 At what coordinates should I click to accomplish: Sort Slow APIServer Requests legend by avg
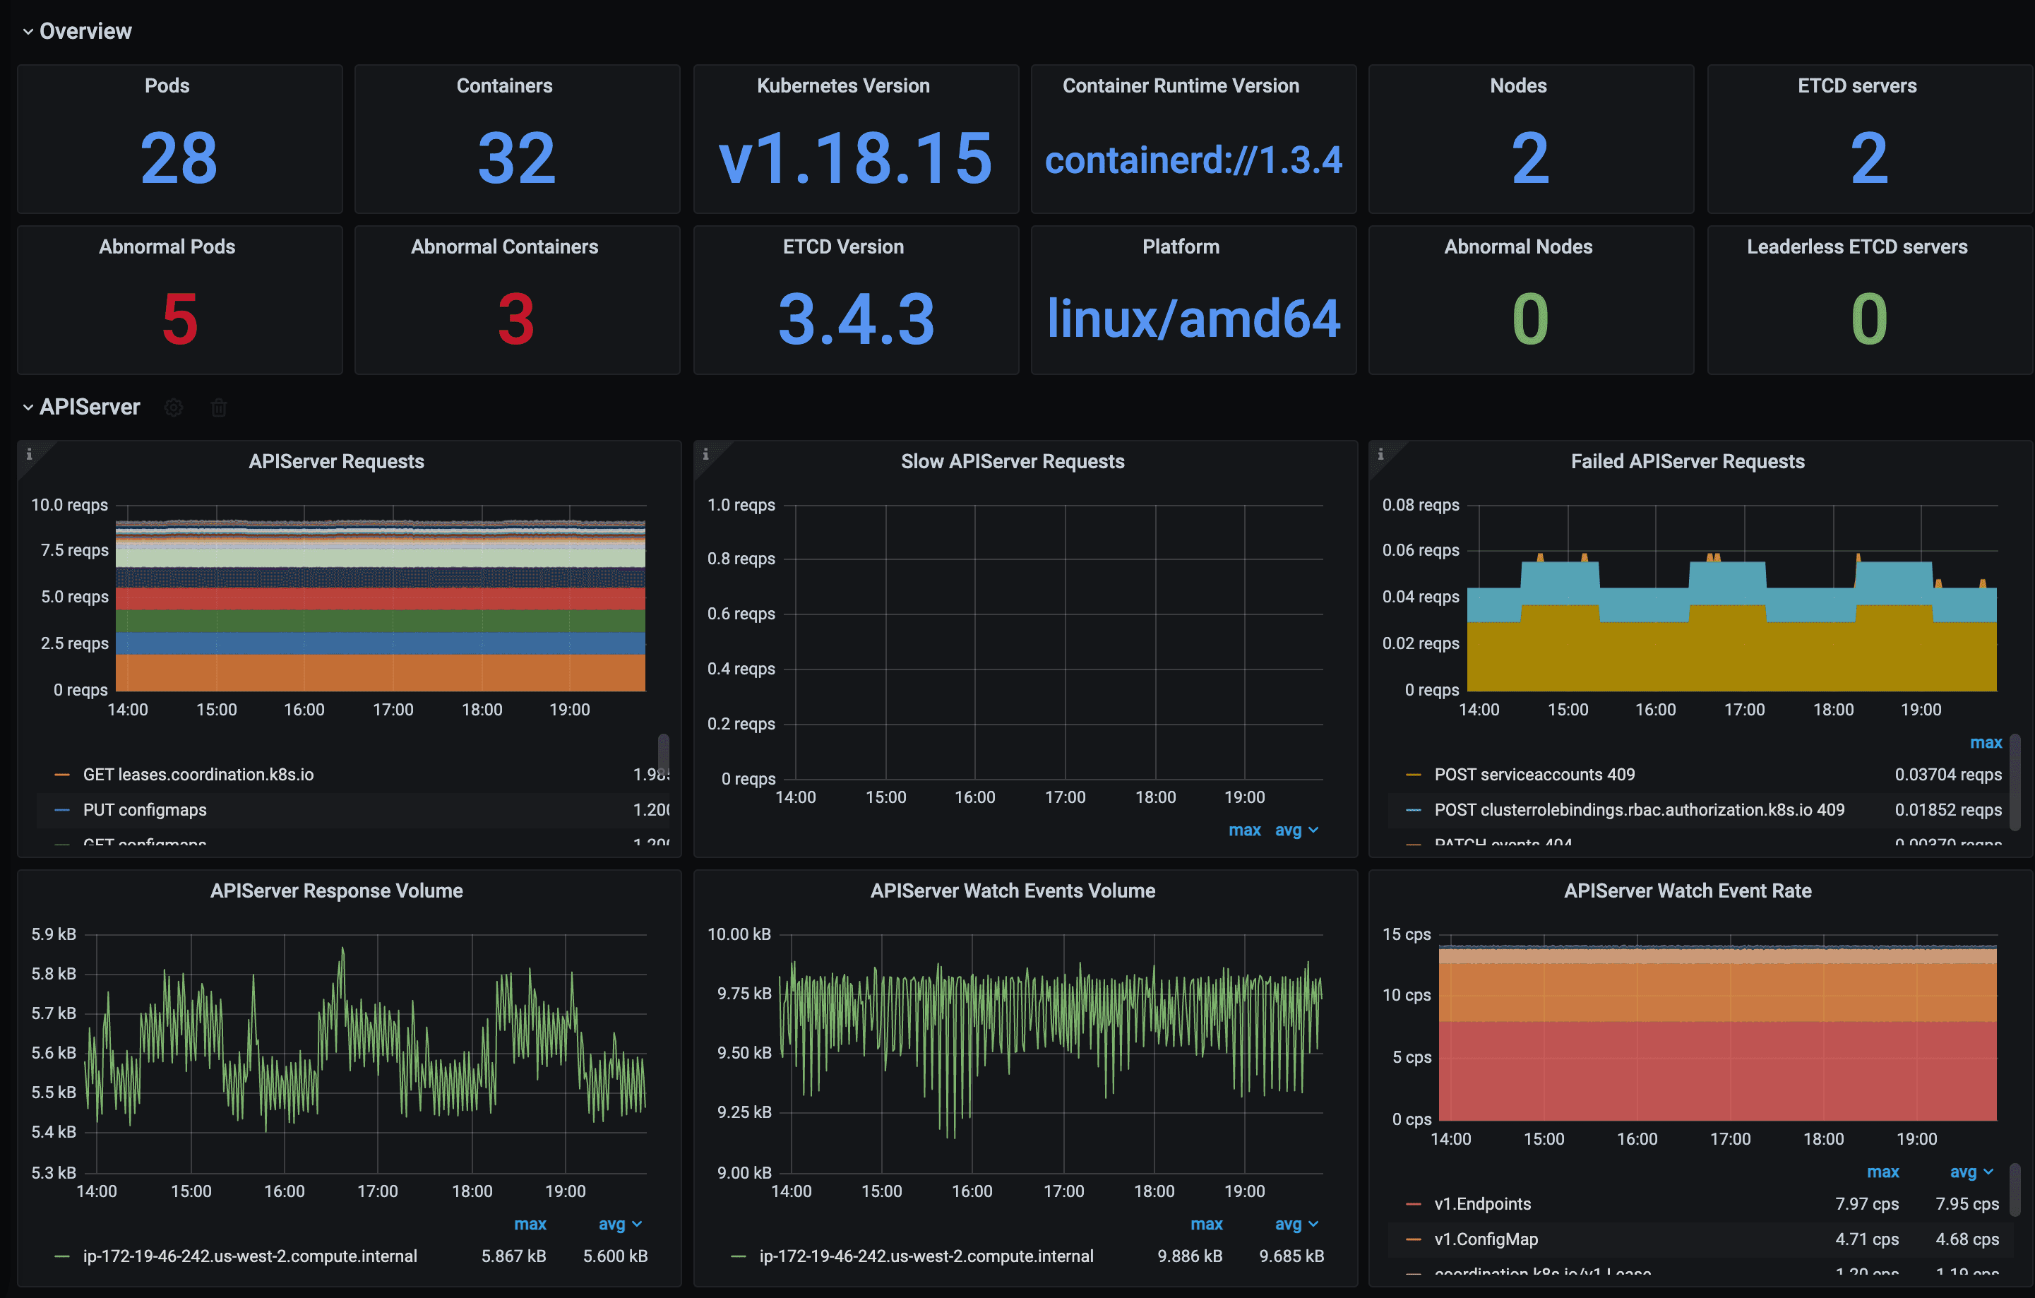pyautogui.click(x=1288, y=830)
